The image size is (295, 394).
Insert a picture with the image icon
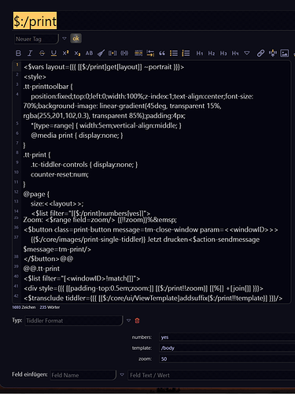pyautogui.click(x=285, y=54)
